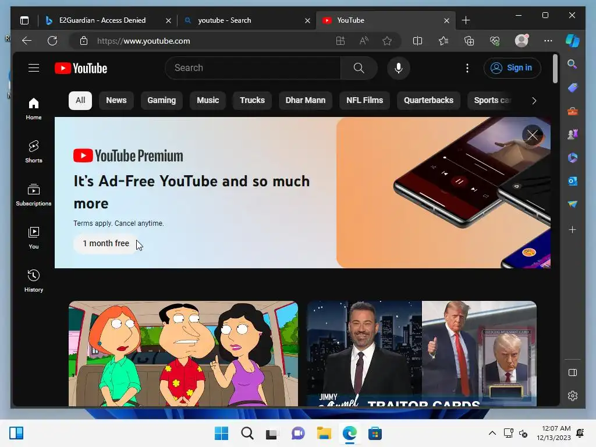Go back with the browser back arrow

pos(27,41)
